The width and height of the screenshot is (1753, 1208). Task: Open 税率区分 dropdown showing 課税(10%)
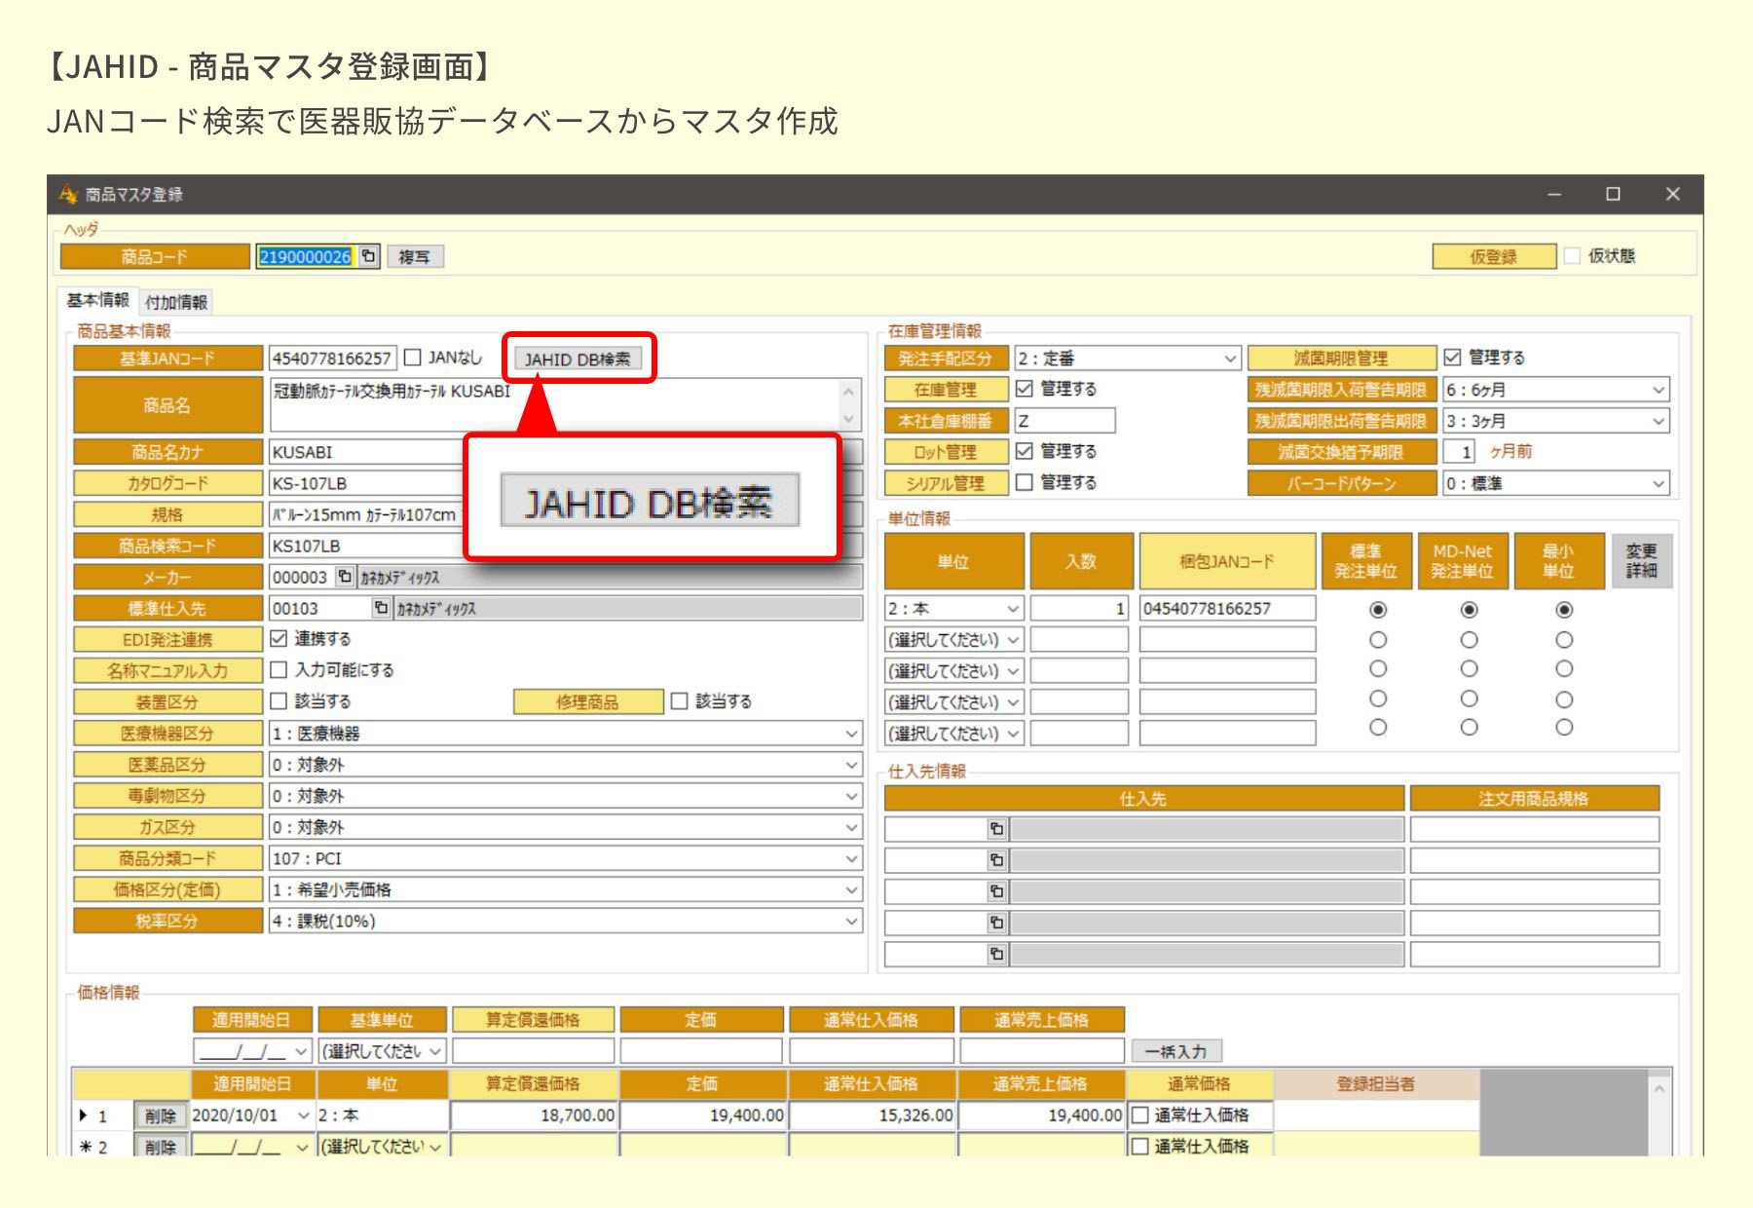coord(565,921)
